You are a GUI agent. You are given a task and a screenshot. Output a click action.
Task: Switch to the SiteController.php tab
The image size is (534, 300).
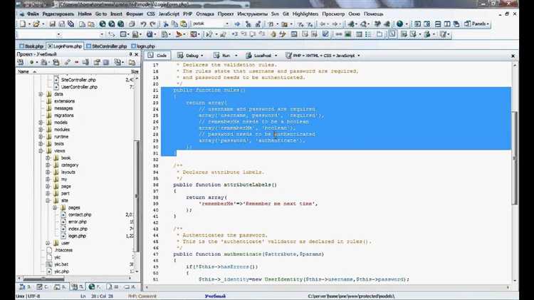pos(107,46)
